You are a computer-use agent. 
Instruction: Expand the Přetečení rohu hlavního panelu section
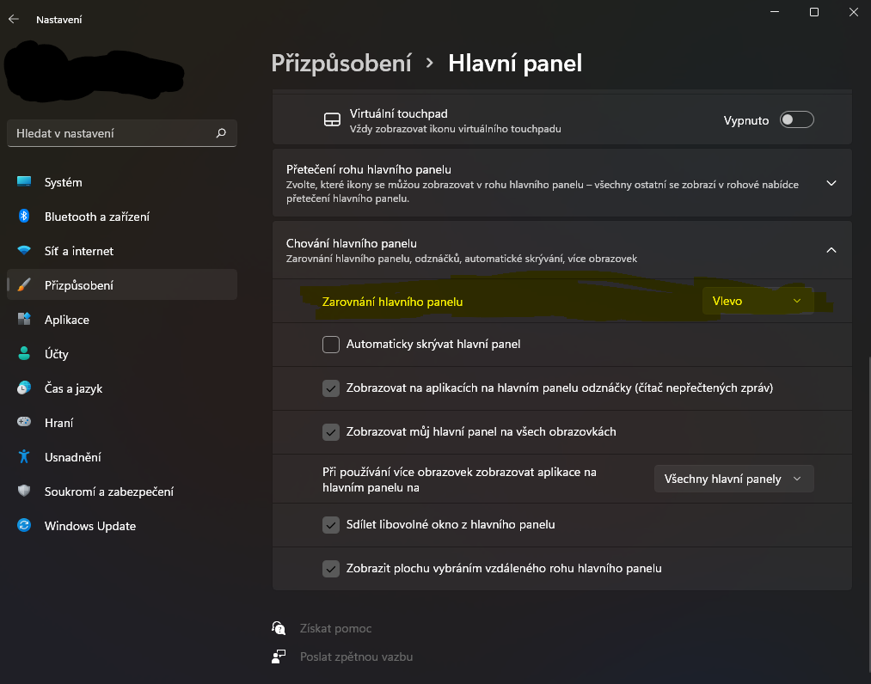point(831,183)
